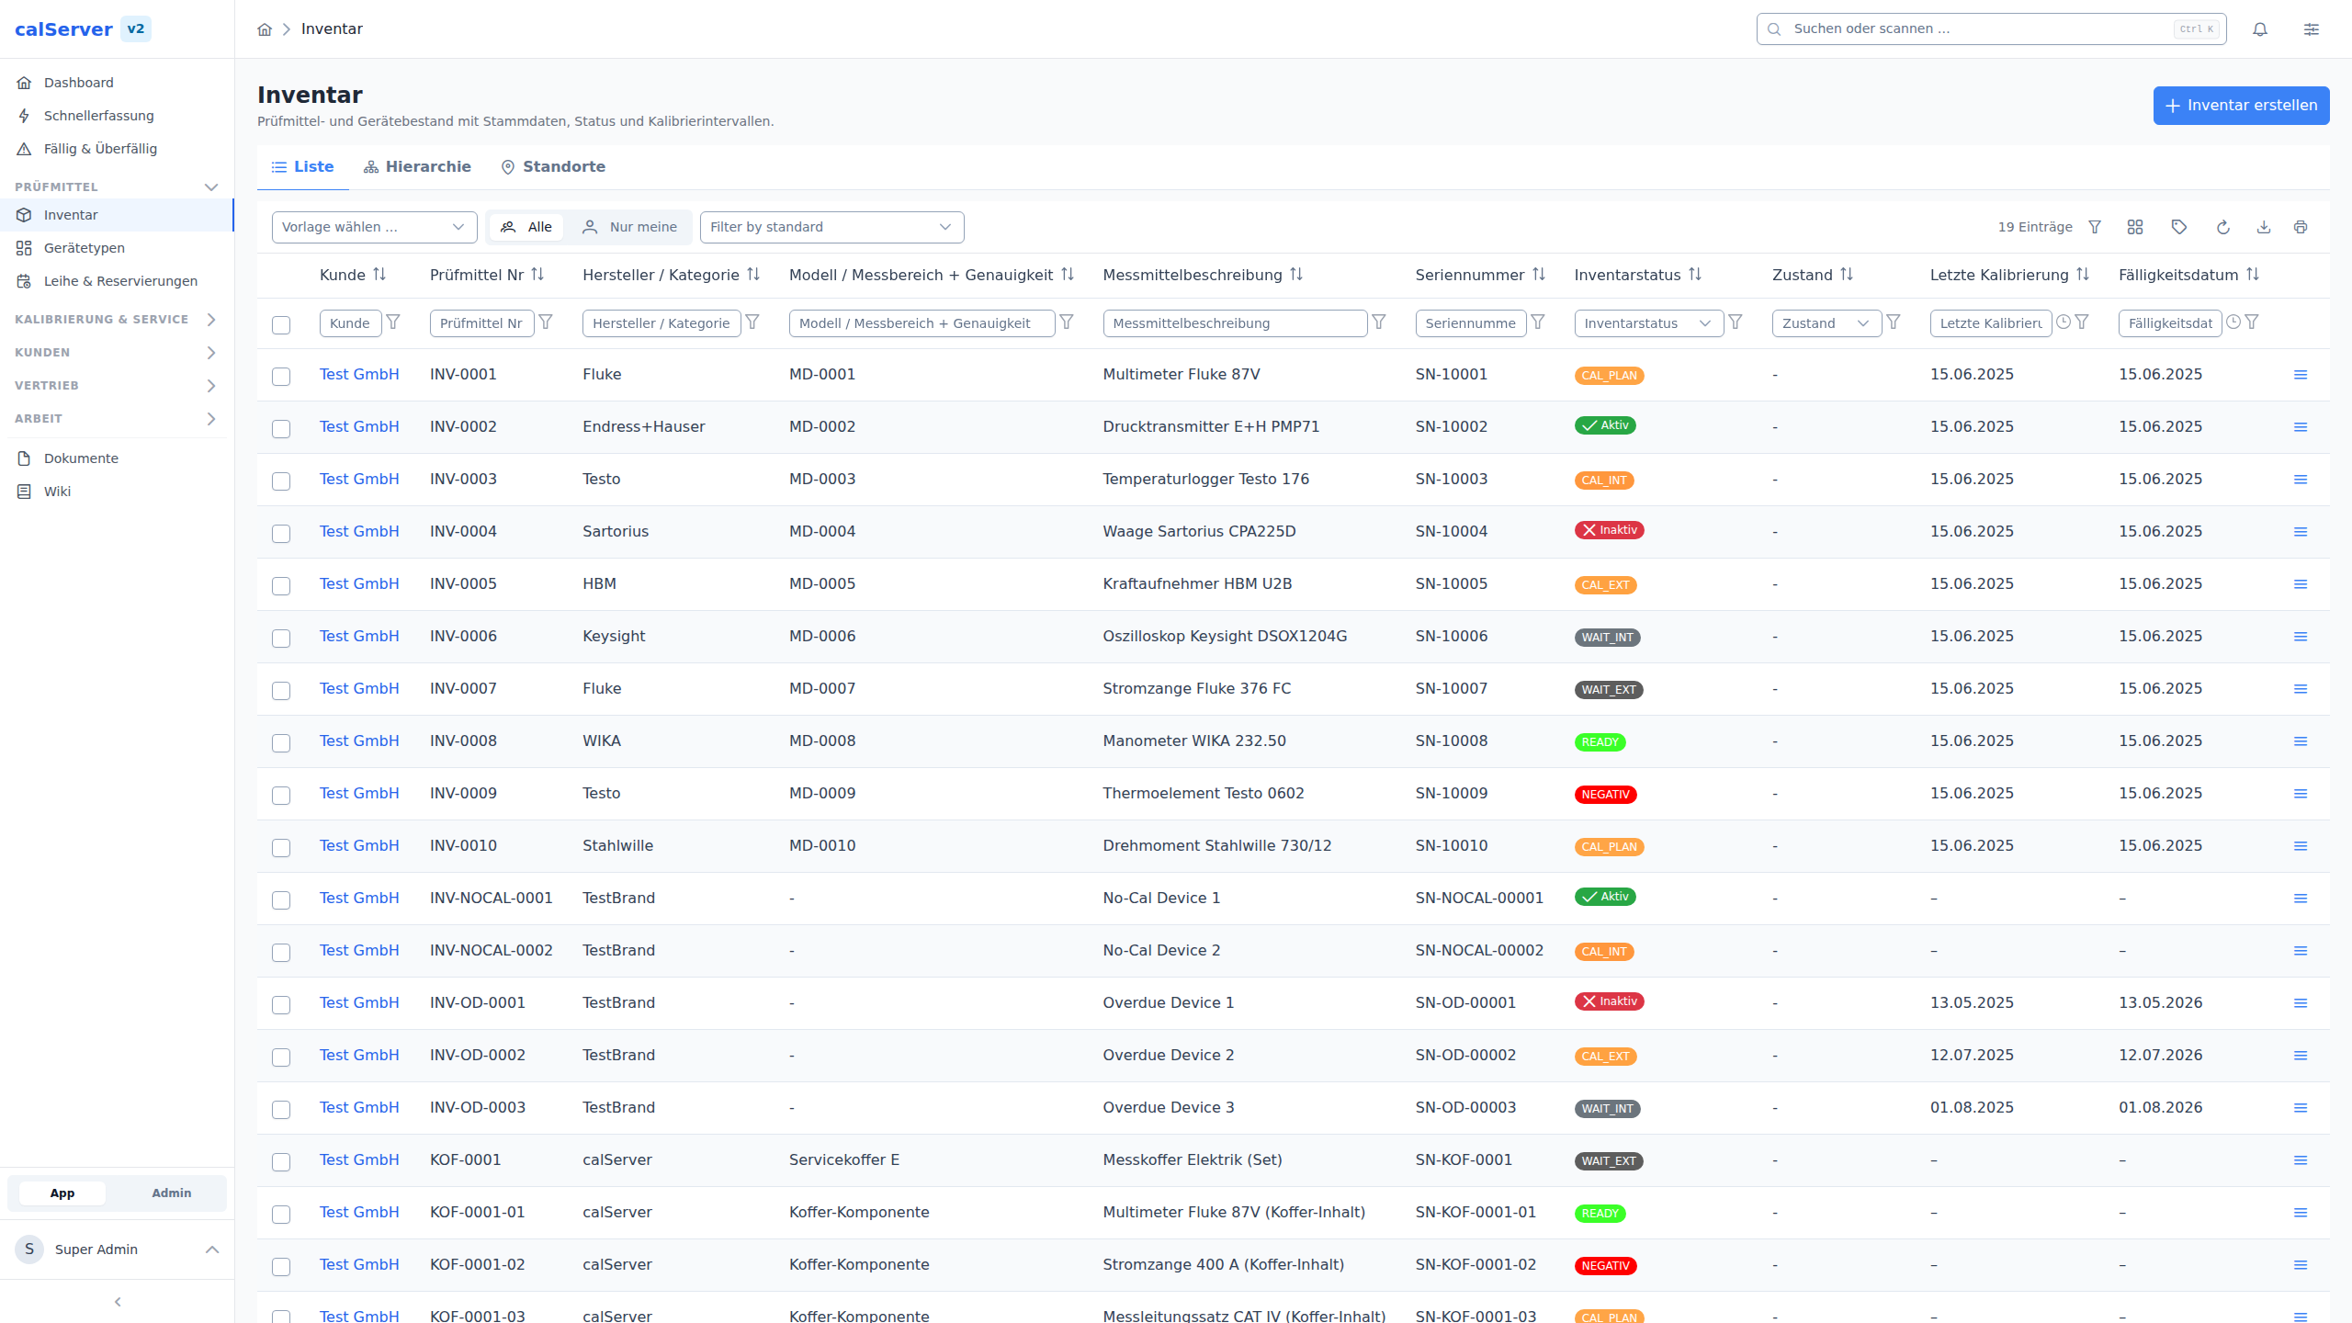Open notifications bell icon

coord(2260,29)
